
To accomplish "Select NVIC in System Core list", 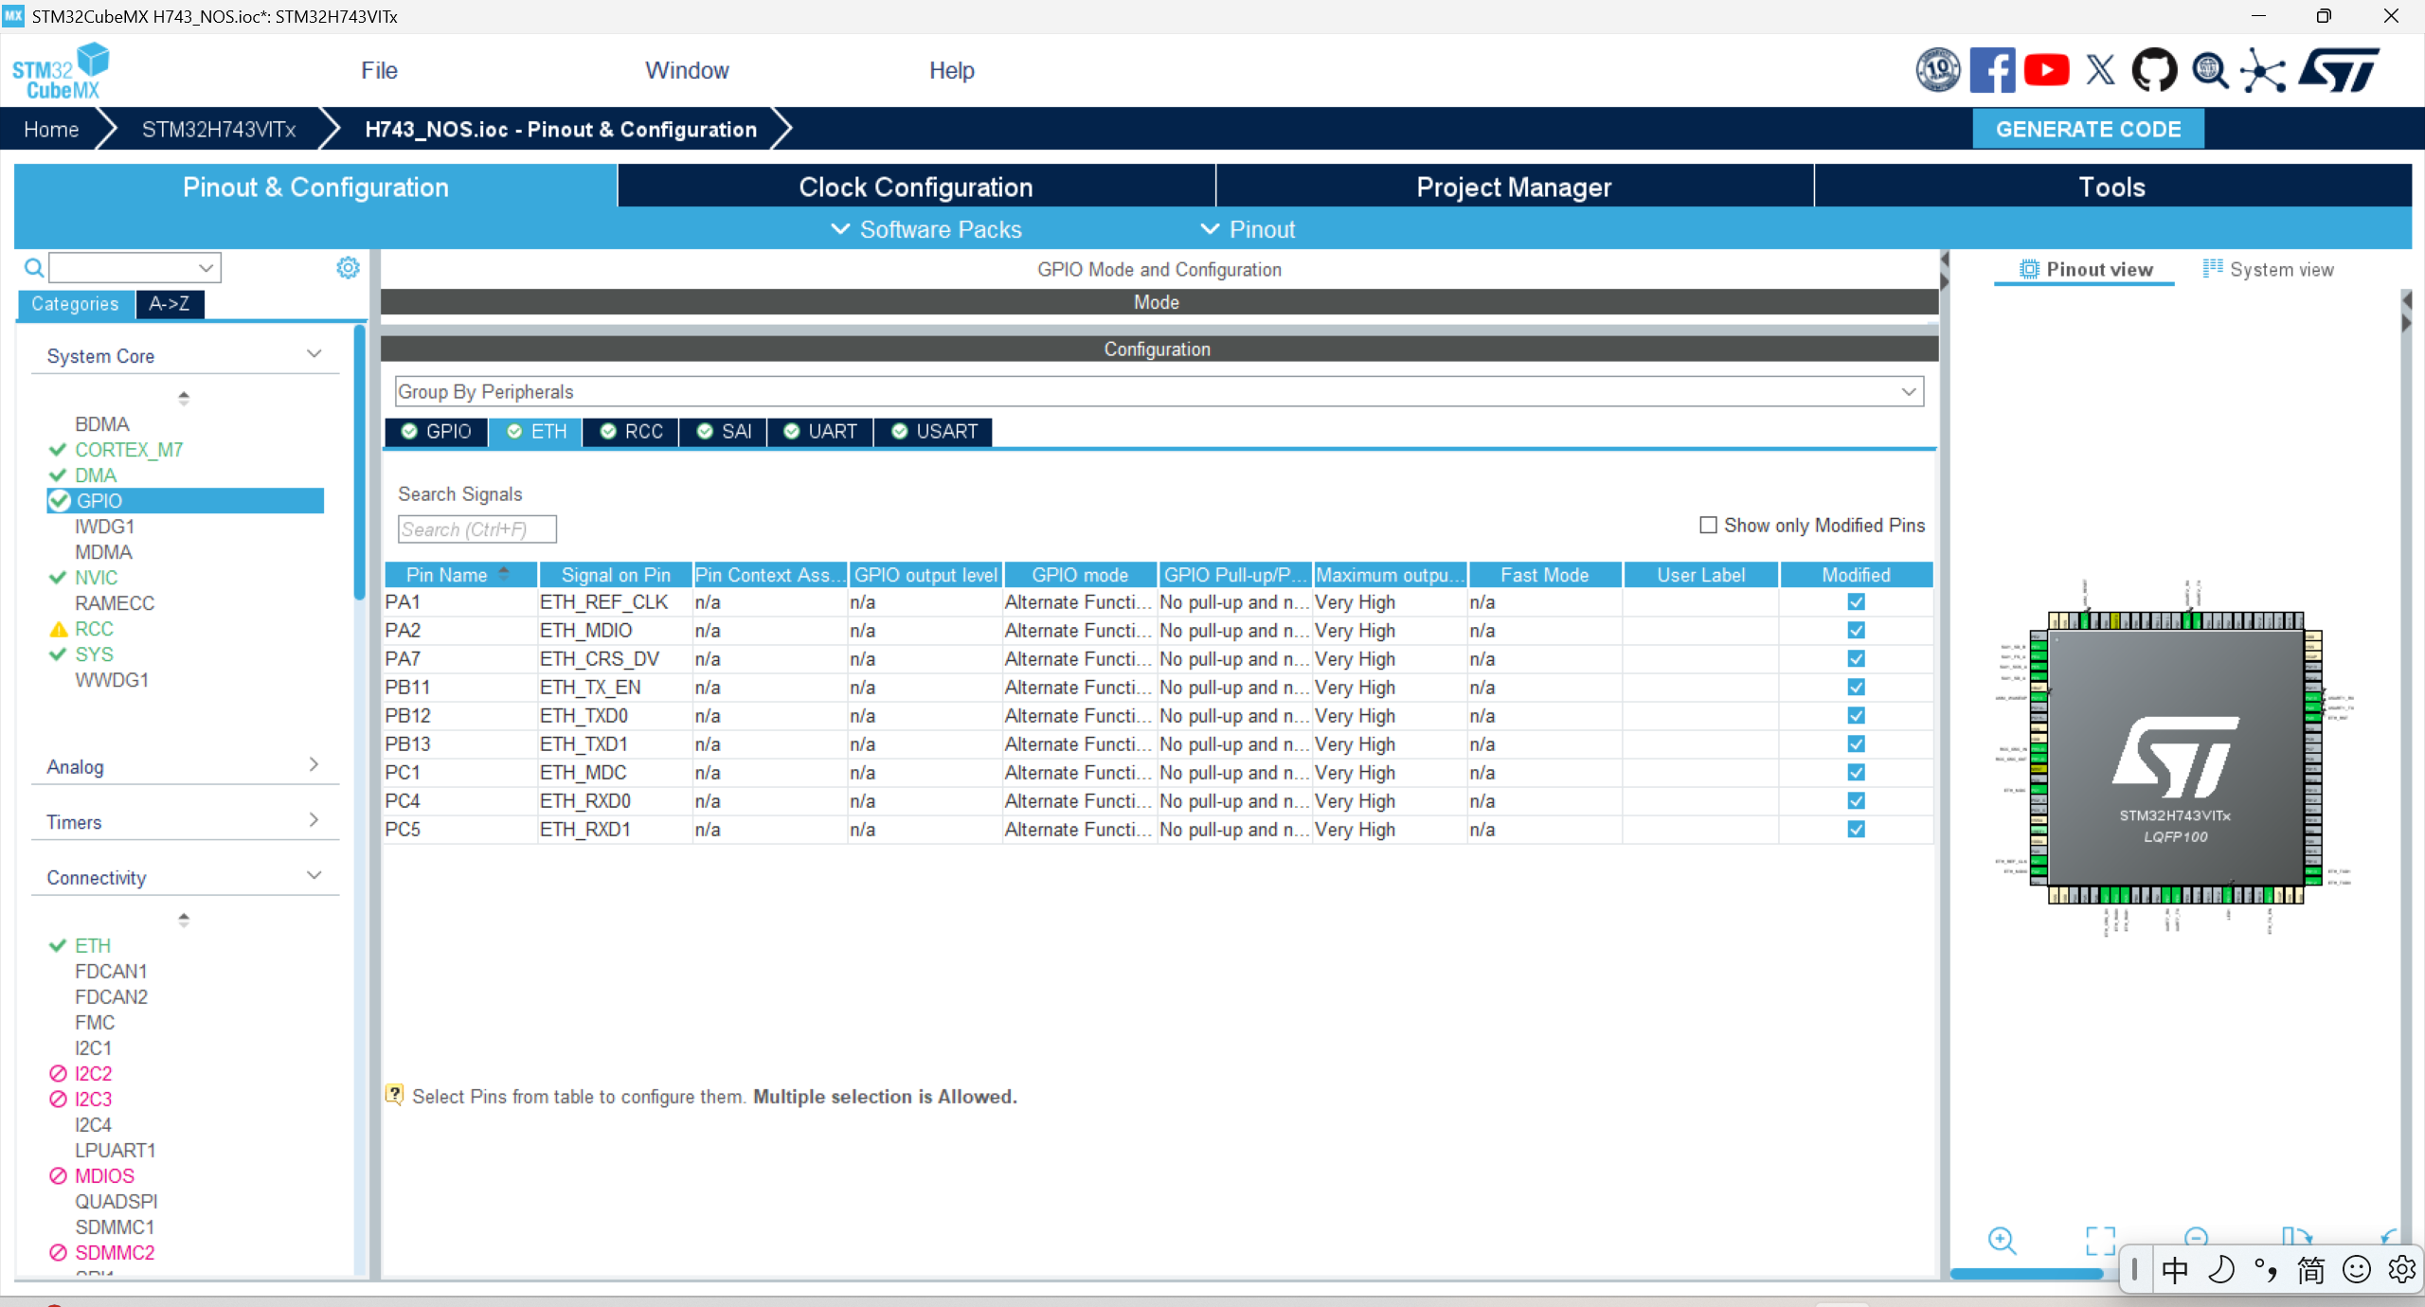I will pos(97,577).
